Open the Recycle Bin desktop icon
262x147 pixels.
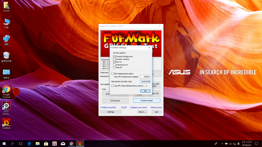[6, 57]
